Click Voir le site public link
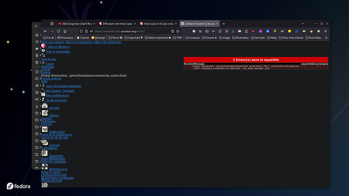 coord(58,52)
